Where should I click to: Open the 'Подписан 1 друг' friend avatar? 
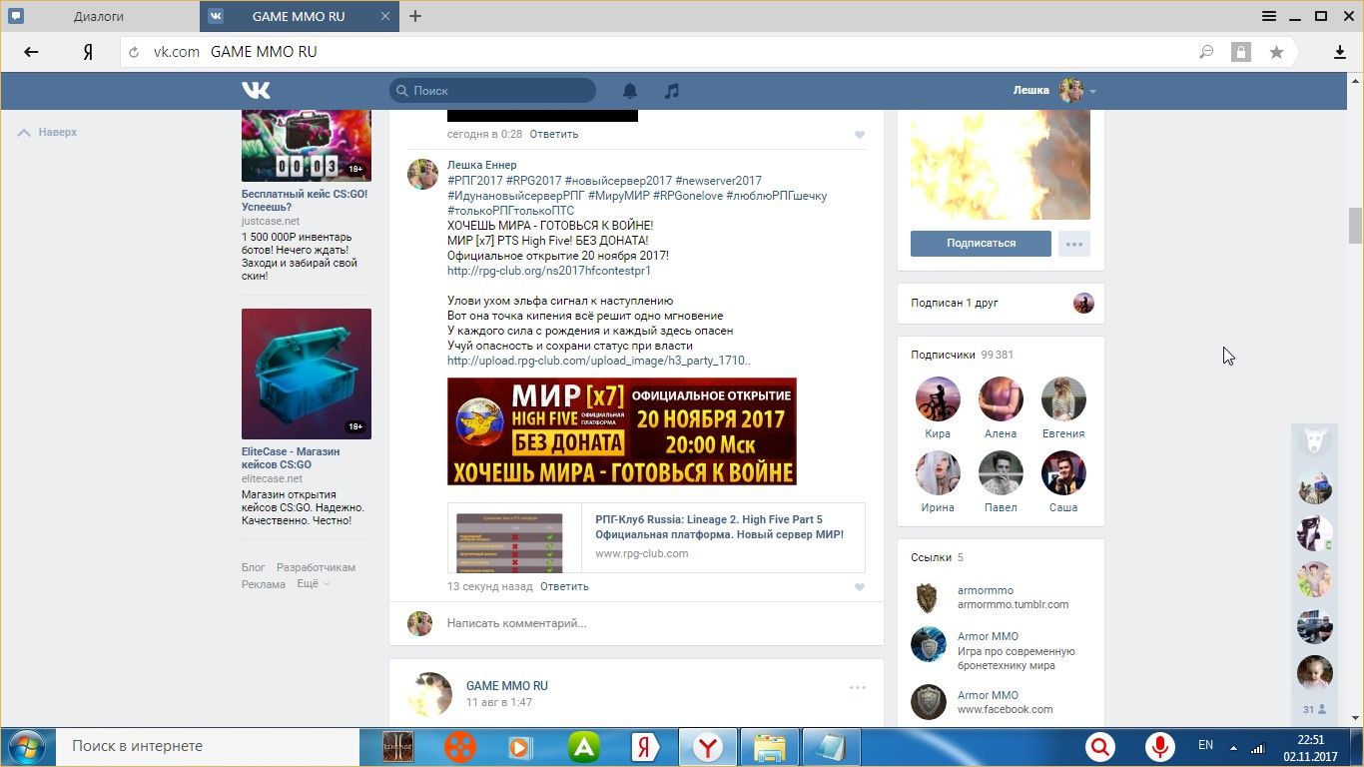[x=1083, y=303]
